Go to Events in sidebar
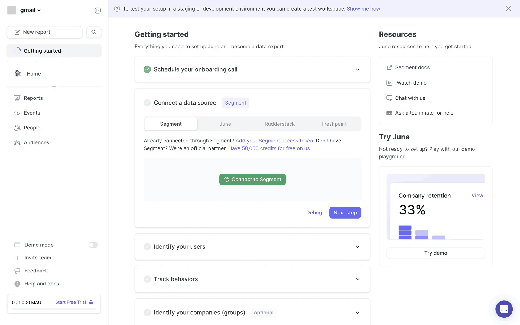Image resolution: width=520 pixels, height=325 pixels. (x=32, y=113)
